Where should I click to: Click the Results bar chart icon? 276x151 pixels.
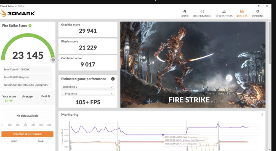tap(242, 11)
